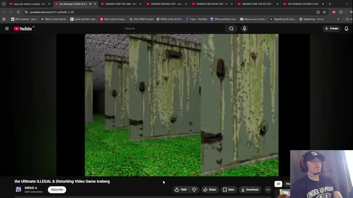Open Login - FlexiQuiz bookmark
This screenshot has height=198, width=353.
point(197,19)
